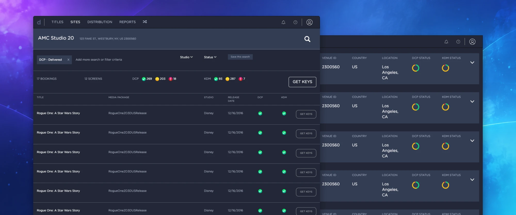
Task: Open the first Rogue One: A Star Wars Story title
Action: click(58, 113)
